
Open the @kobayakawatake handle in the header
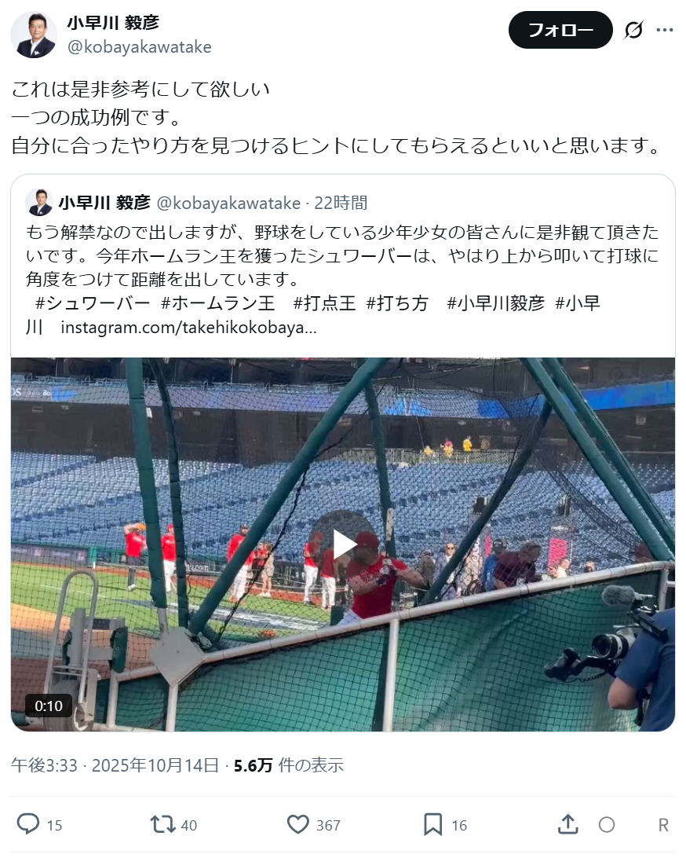click(x=140, y=47)
